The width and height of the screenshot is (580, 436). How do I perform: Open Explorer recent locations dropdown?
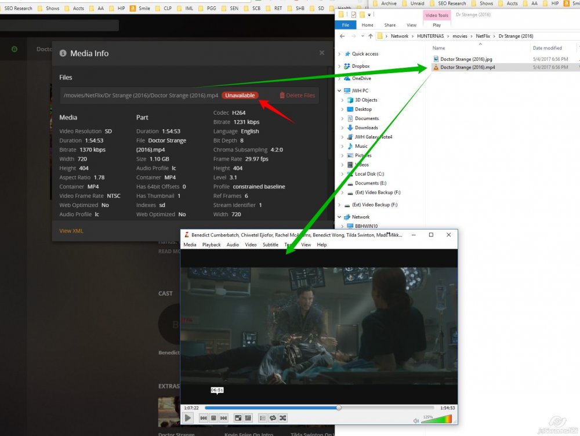(x=362, y=36)
